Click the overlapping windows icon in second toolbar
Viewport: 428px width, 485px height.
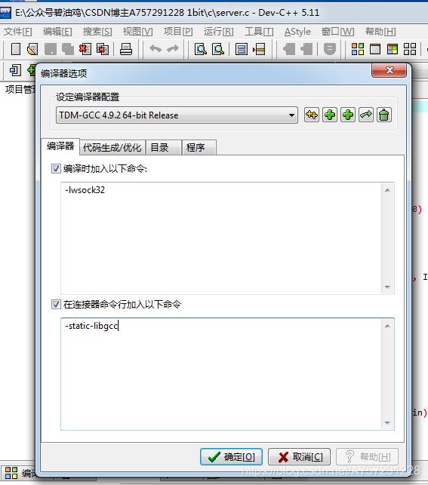[15, 70]
